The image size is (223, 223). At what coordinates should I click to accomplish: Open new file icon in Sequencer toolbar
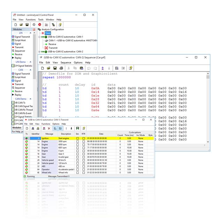pos(42,68)
